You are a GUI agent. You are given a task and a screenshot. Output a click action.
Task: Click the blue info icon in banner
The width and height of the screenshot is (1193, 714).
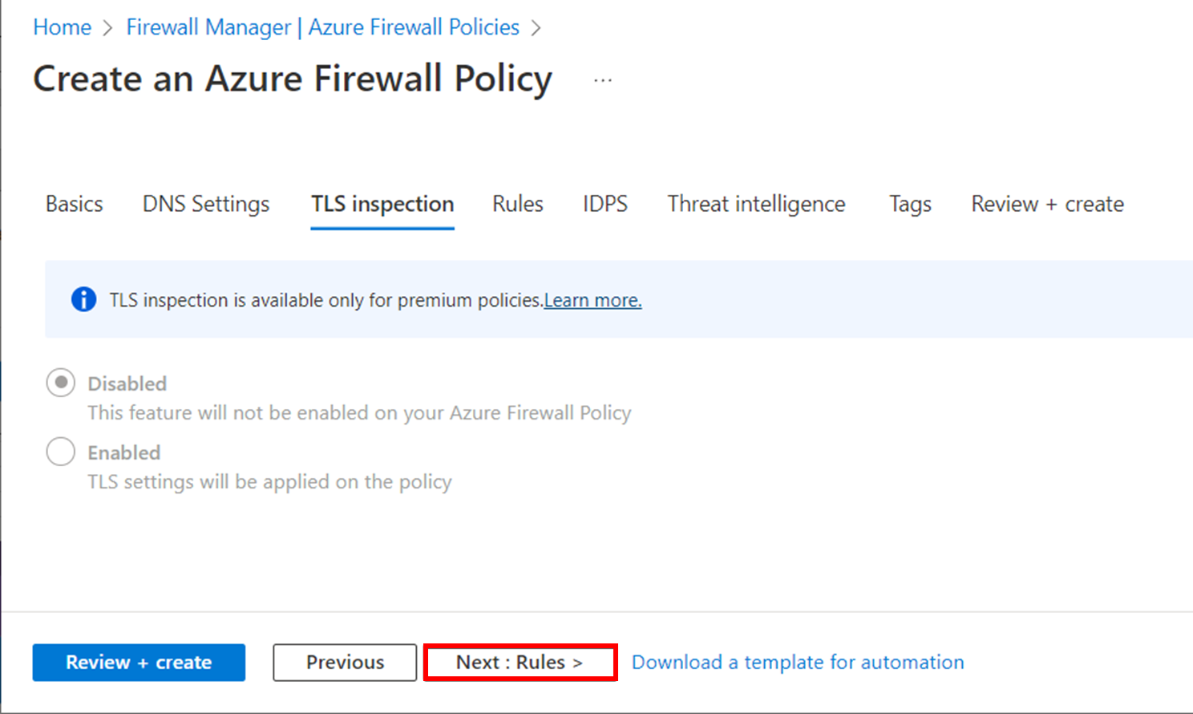click(83, 299)
